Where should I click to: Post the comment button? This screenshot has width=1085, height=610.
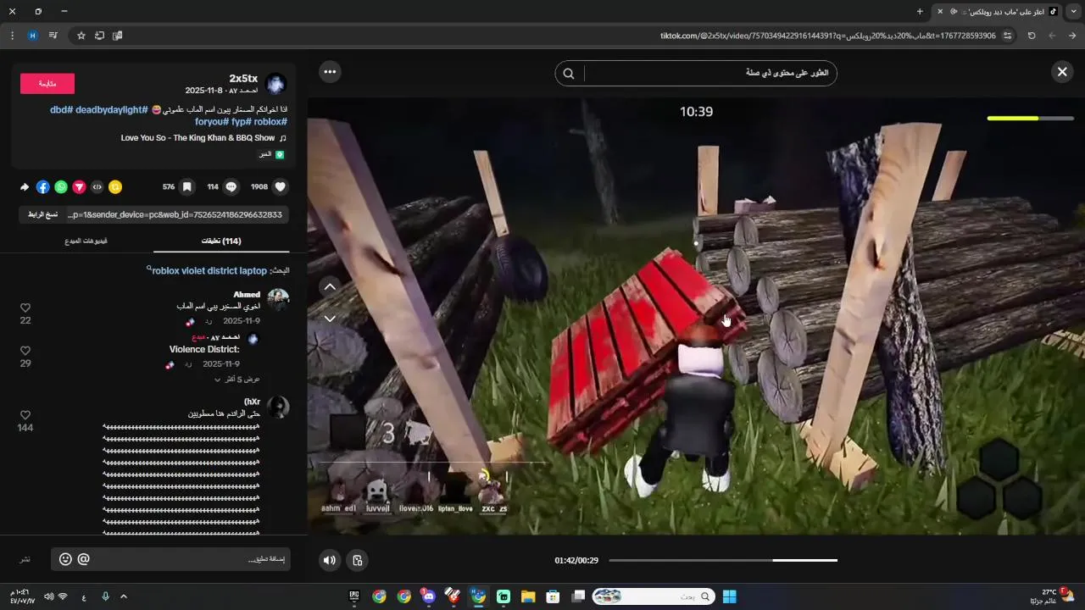click(25, 559)
